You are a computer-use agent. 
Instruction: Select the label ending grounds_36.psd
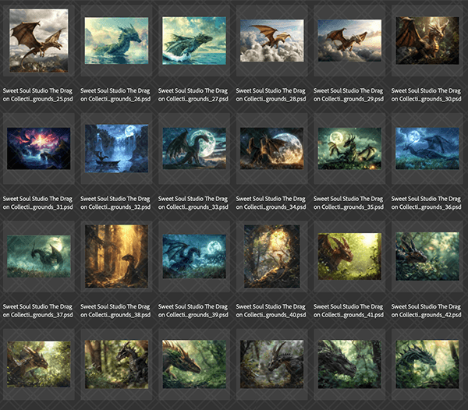click(426, 203)
